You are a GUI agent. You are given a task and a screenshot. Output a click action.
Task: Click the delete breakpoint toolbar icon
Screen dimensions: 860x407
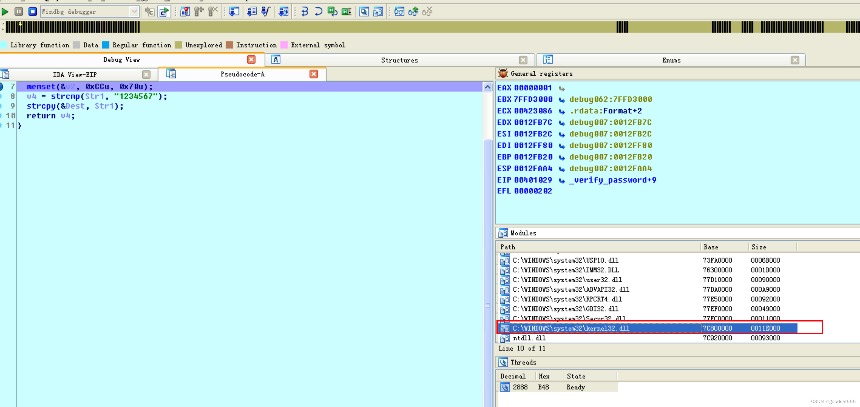pyautogui.click(x=213, y=12)
